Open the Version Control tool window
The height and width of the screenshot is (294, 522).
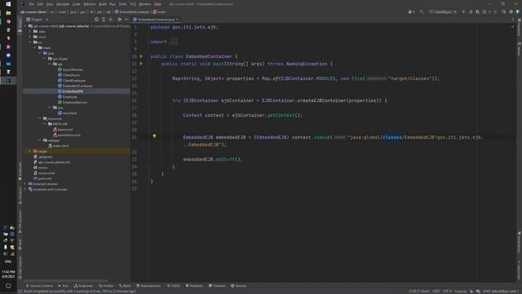coord(39,286)
